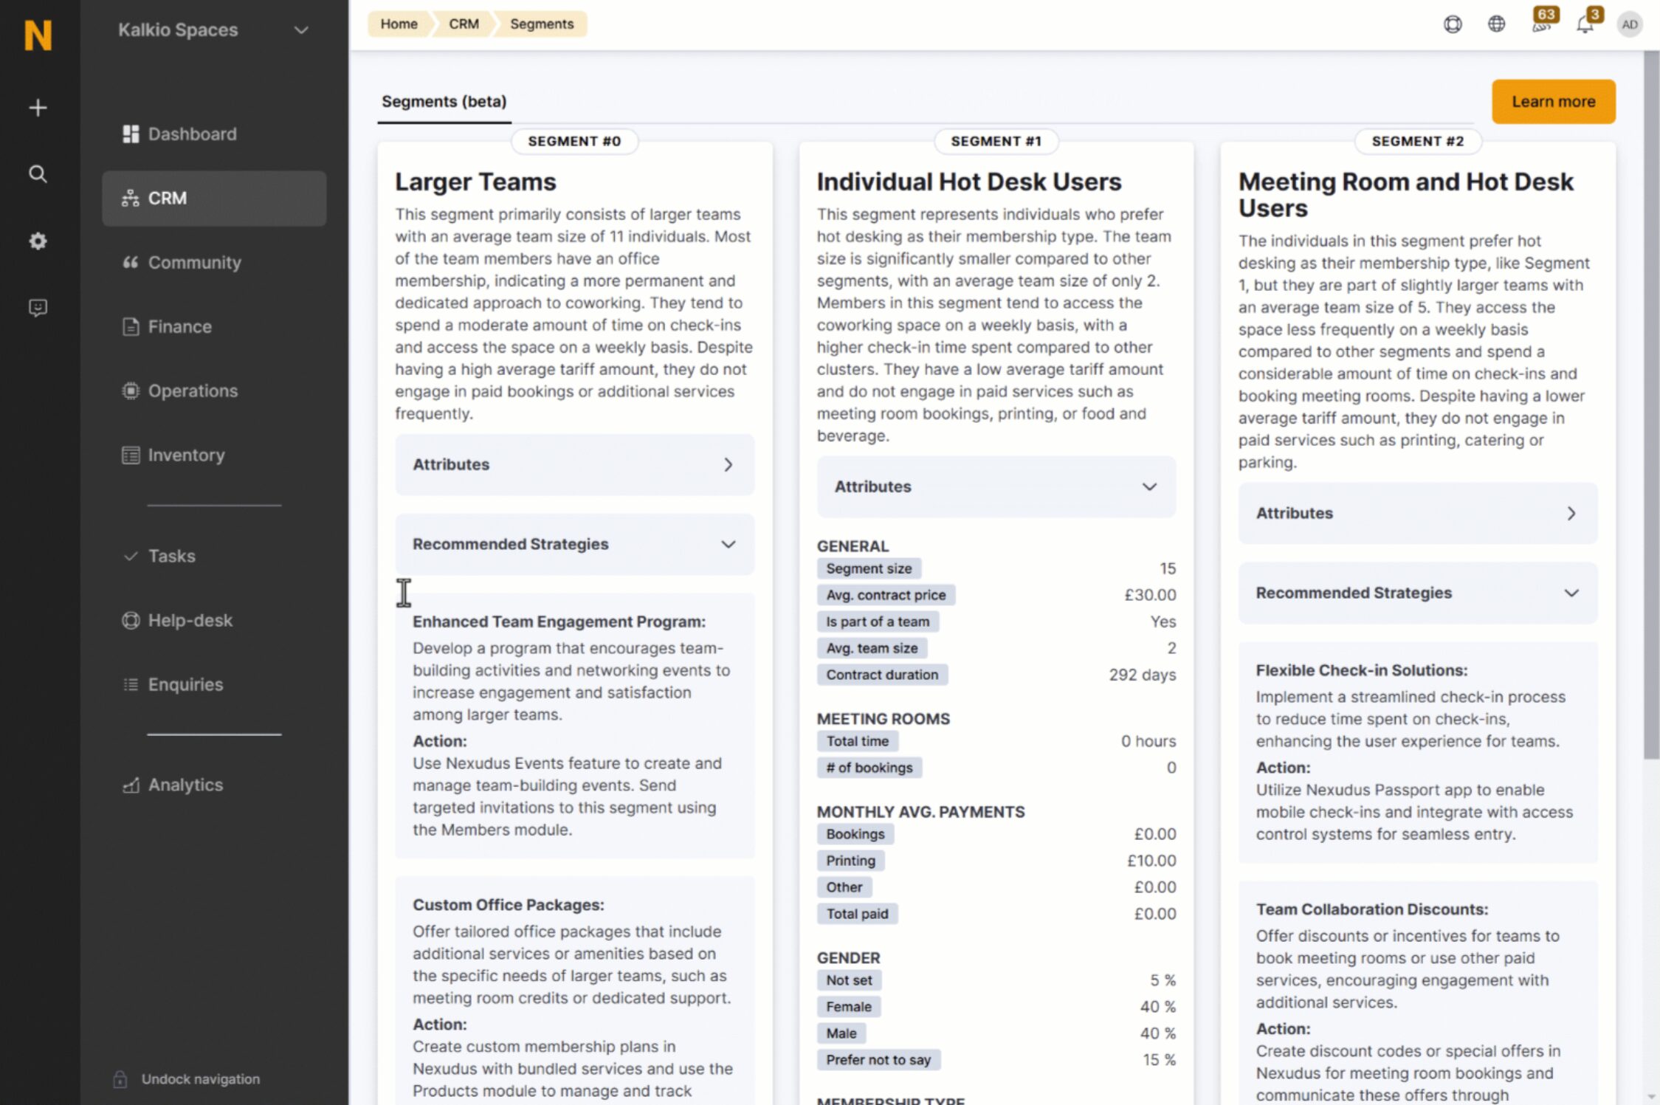Click the Dashboard grid icon
This screenshot has height=1105, width=1660.
point(131,134)
